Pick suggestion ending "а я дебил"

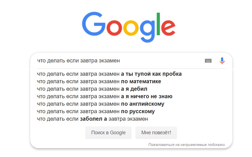92,89
